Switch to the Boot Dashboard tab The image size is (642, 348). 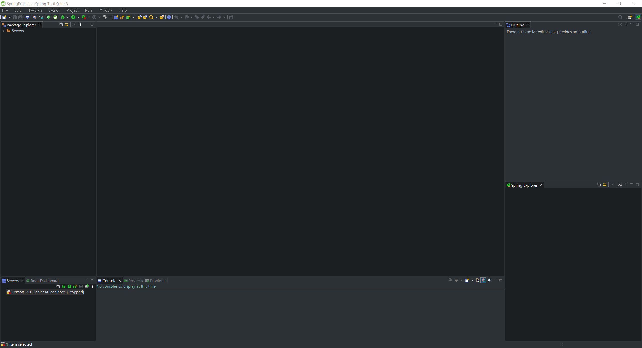coord(44,281)
